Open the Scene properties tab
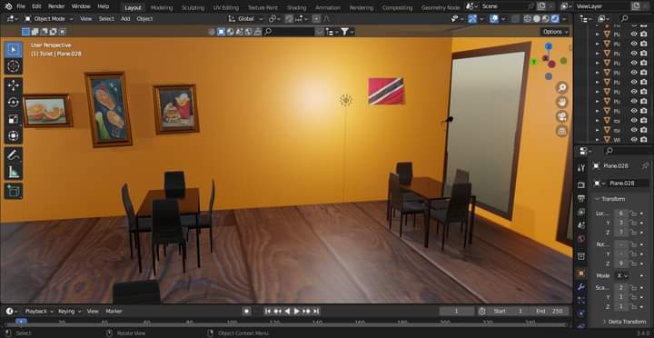This screenshot has width=654, height=338. pyautogui.click(x=581, y=225)
